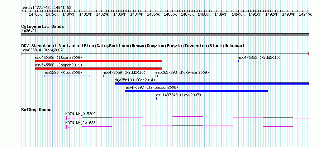
Task: Click variant label esv1497348 (Levy2007)
Action: tap(178, 95)
